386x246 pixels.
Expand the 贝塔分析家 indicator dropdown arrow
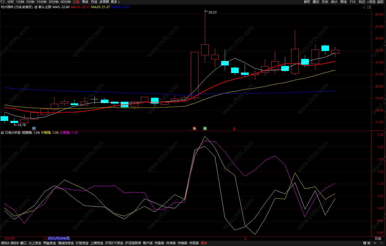point(2,133)
